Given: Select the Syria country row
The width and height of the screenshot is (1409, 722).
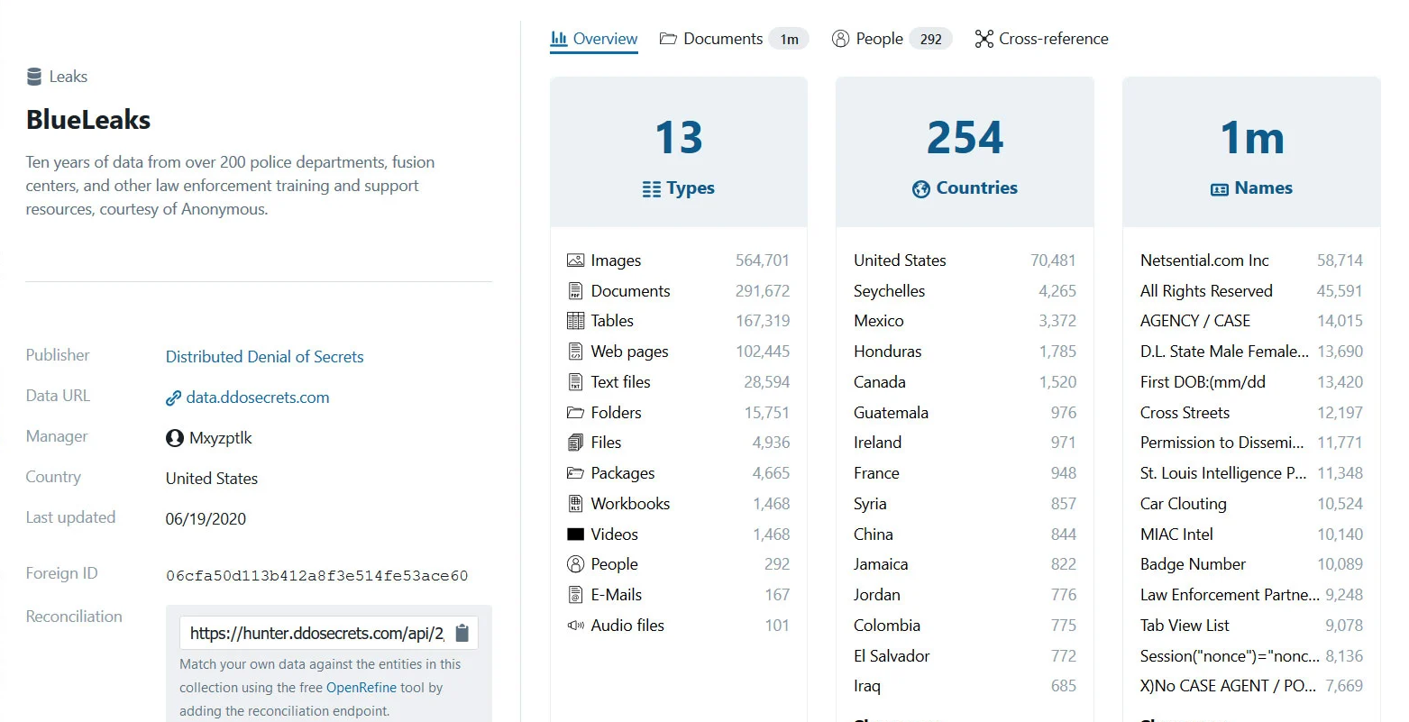Looking at the screenshot, I should [x=965, y=504].
